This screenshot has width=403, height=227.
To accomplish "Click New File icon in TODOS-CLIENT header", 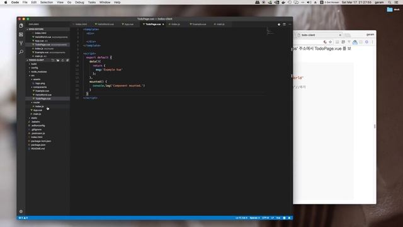I will pos(53,61).
